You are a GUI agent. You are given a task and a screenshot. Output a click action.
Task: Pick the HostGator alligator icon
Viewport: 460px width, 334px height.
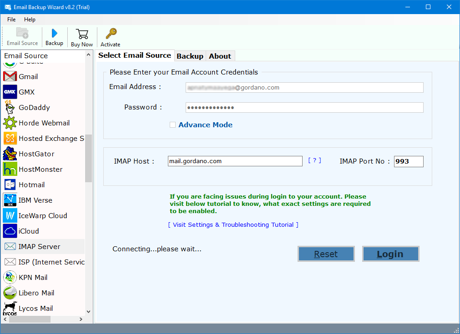pyautogui.click(x=10, y=154)
